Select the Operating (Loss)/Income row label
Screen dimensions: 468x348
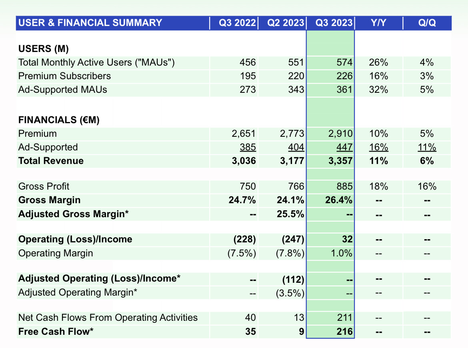coord(75,240)
